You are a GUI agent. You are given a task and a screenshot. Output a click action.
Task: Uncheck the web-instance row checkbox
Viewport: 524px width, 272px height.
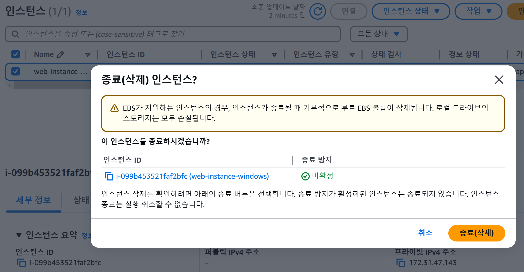(16, 71)
